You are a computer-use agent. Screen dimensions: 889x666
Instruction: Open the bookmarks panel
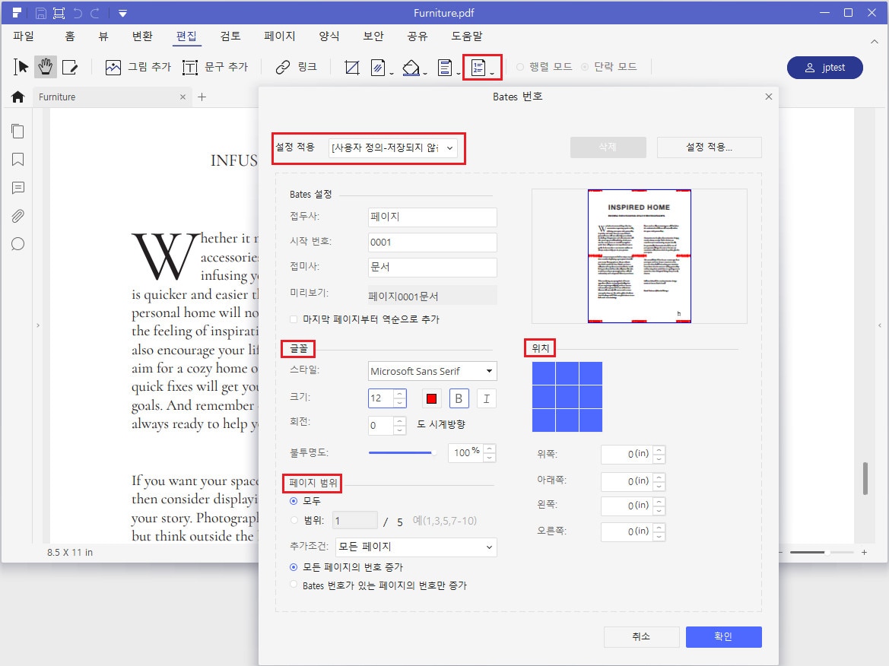point(17,159)
